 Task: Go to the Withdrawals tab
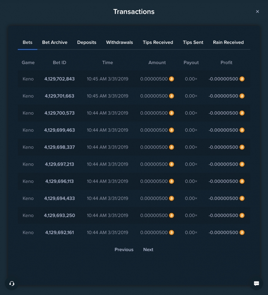coord(120,42)
